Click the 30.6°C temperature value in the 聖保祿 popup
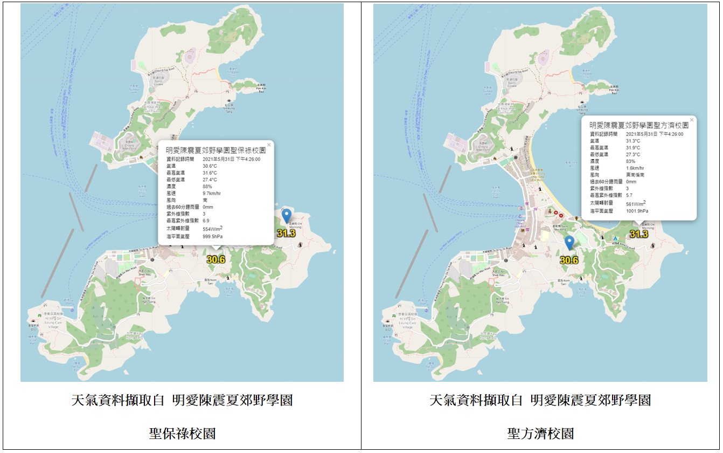Screen dimensions: 723x453 coord(210,166)
